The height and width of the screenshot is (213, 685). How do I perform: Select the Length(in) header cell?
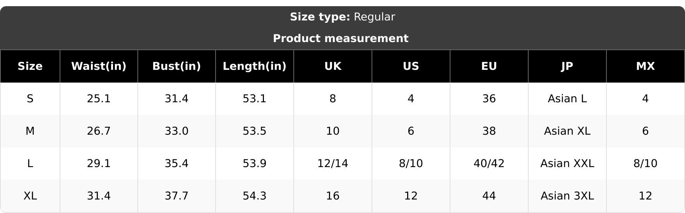(255, 66)
